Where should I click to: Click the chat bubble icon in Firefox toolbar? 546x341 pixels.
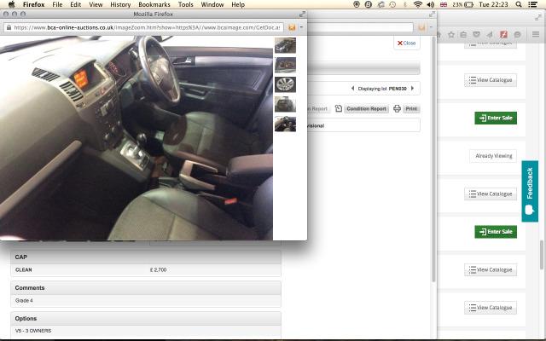coord(517,34)
